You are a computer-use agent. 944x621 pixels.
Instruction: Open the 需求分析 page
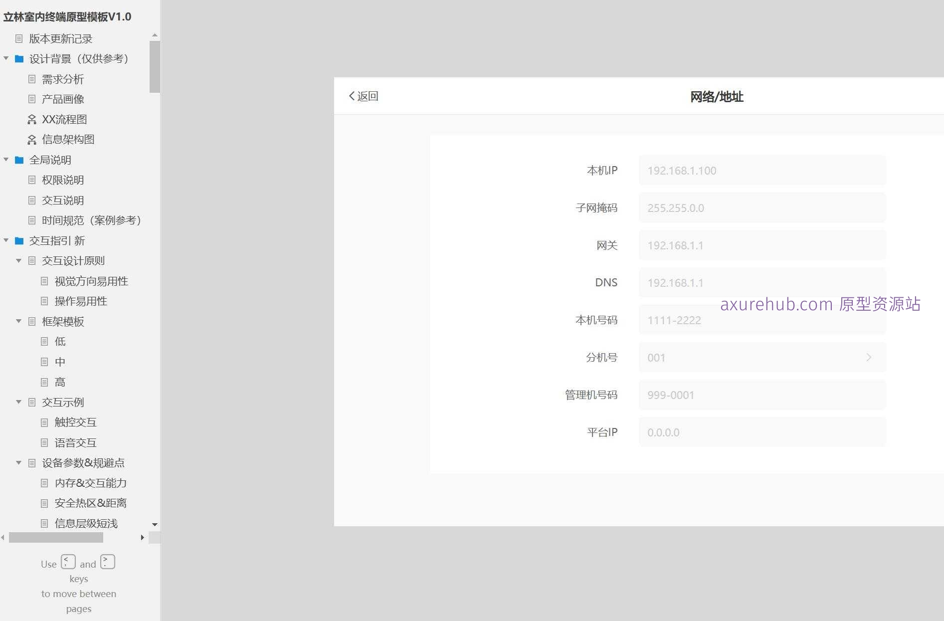click(x=63, y=79)
